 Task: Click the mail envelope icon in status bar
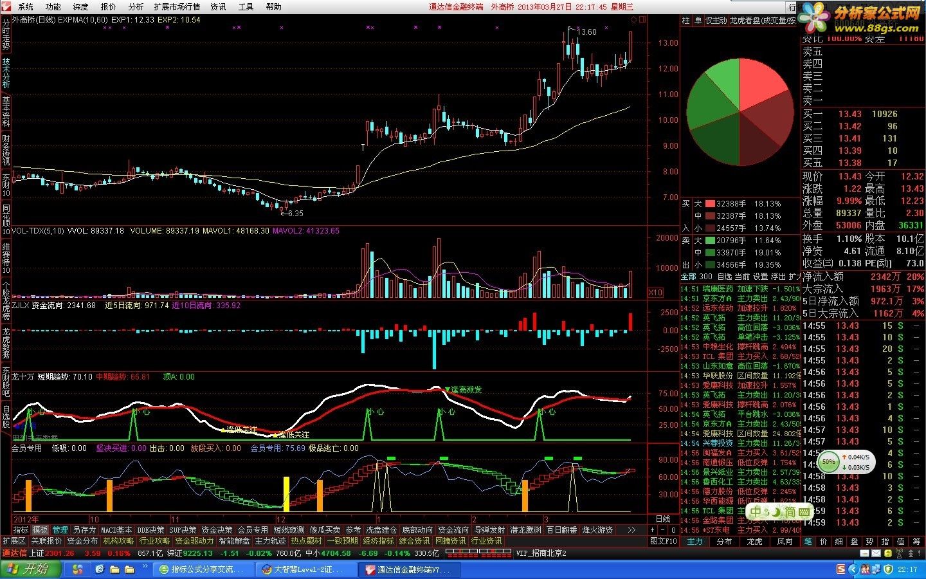pyautogui.click(x=876, y=553)
